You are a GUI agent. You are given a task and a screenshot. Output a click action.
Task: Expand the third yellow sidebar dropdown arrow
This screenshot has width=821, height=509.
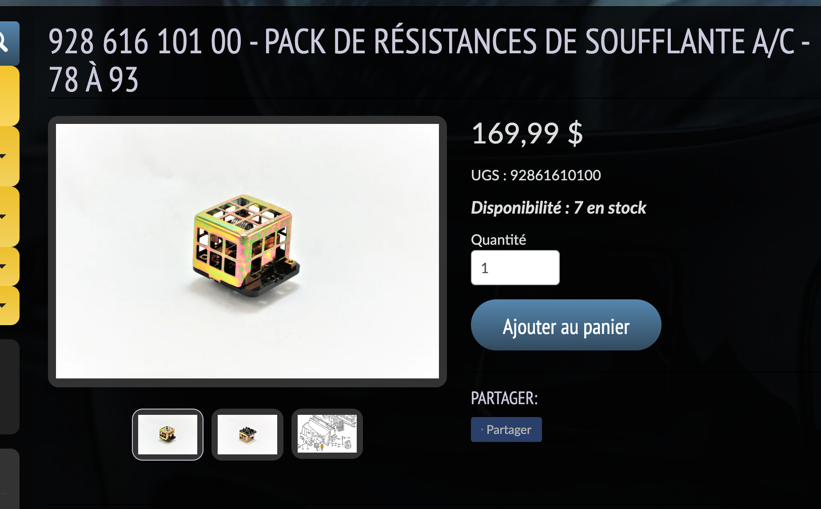coord(3,266)
